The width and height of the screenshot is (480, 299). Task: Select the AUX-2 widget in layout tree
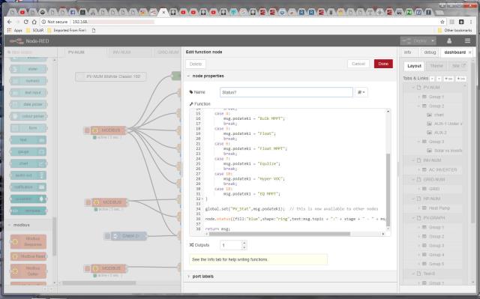point(440,133)
